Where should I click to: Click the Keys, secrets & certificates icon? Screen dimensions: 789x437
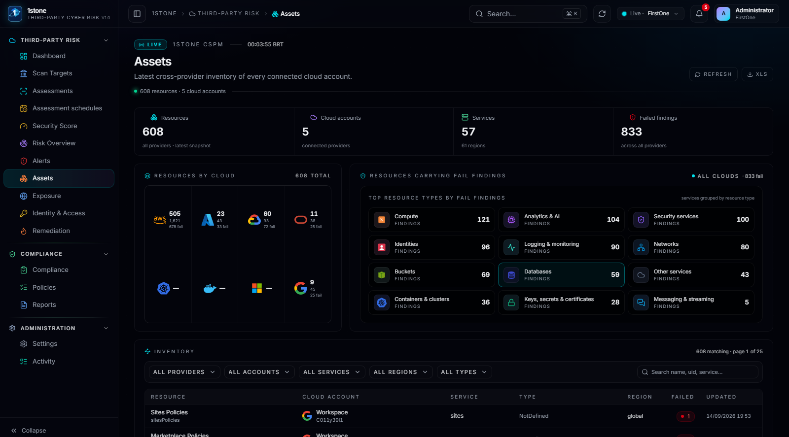coord(511,303)
